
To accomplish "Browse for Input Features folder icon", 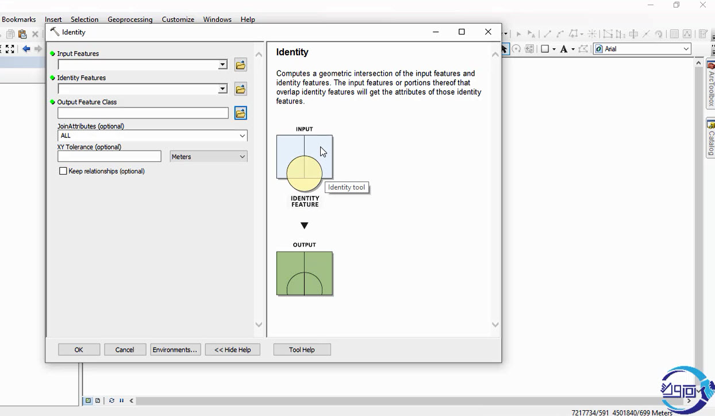I will [x=240, y=65].
